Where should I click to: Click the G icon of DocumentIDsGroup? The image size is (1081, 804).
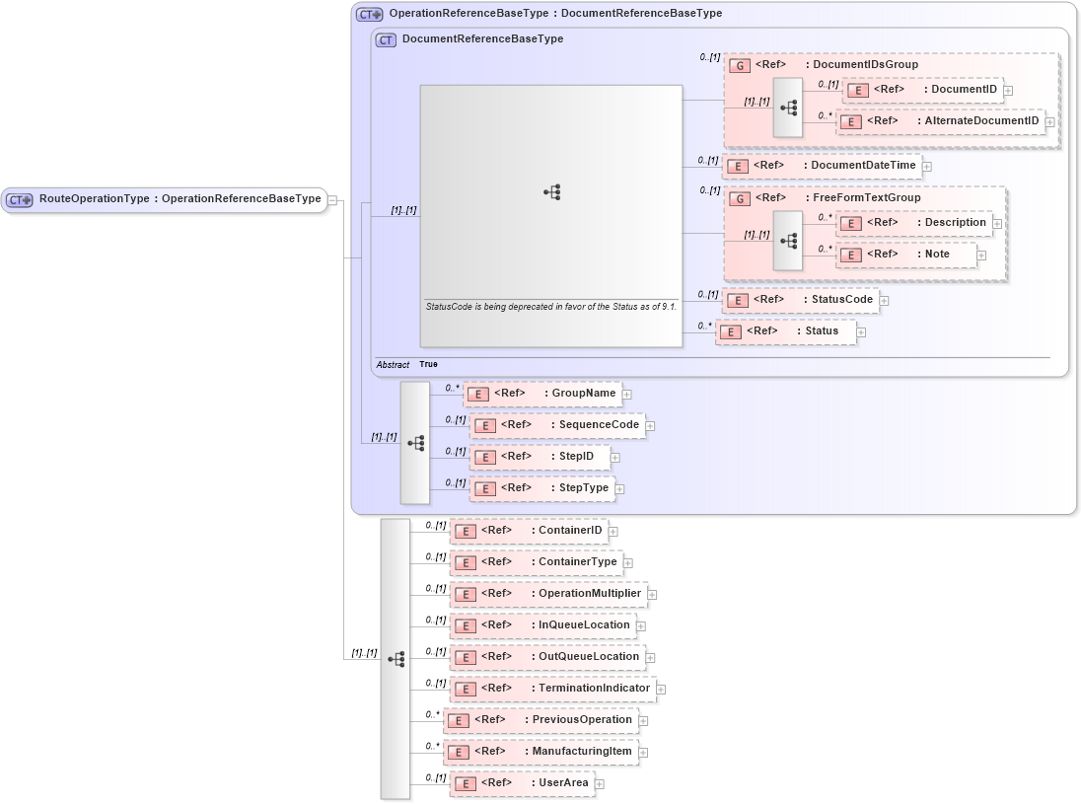pos(739,65)
